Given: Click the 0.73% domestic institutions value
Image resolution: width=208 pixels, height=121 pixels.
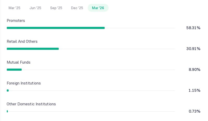Looking at the screenshot, I should 194,111.
